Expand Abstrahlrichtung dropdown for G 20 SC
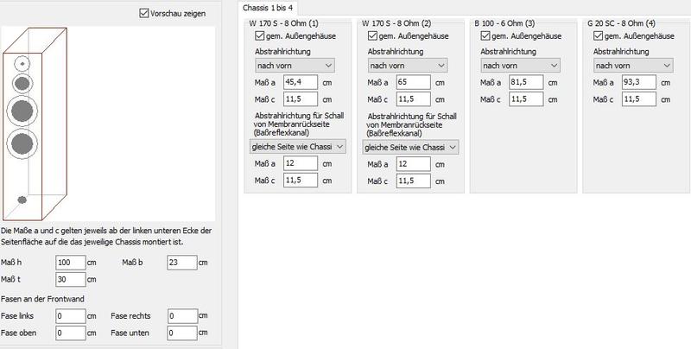 [x=633, y=65]
